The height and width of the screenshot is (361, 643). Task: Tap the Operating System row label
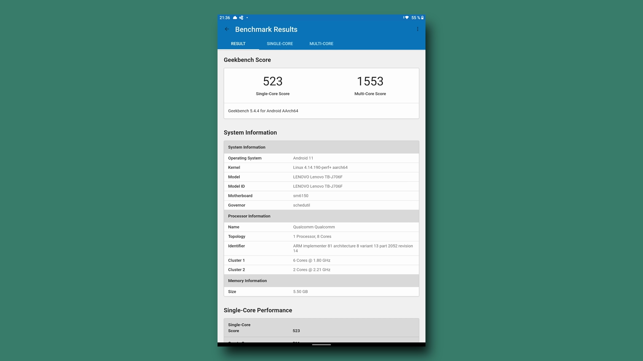point(245,158)
